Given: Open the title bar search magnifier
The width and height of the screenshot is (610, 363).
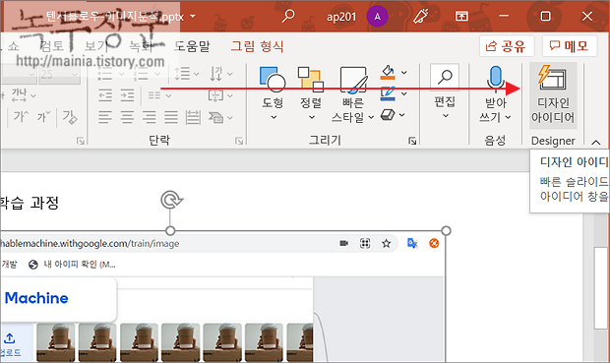Looking at the screenshot, I should [x=288, y=17].
